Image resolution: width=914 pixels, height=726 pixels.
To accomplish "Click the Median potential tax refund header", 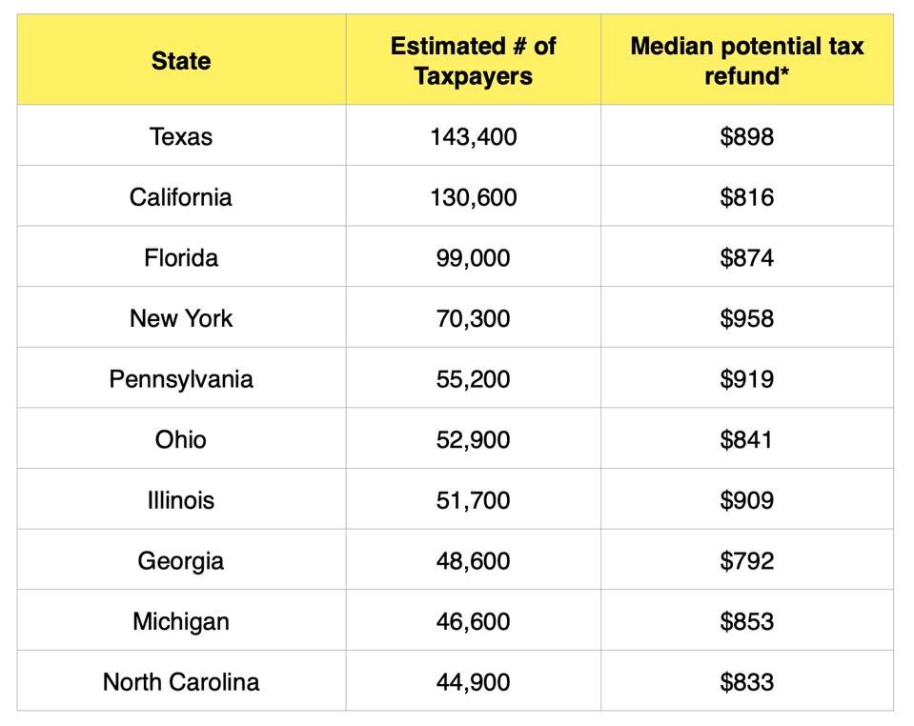I will pos(746,61).
